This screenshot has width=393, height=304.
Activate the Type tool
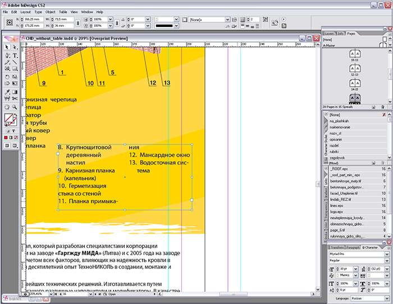click(x=15, y=55)
